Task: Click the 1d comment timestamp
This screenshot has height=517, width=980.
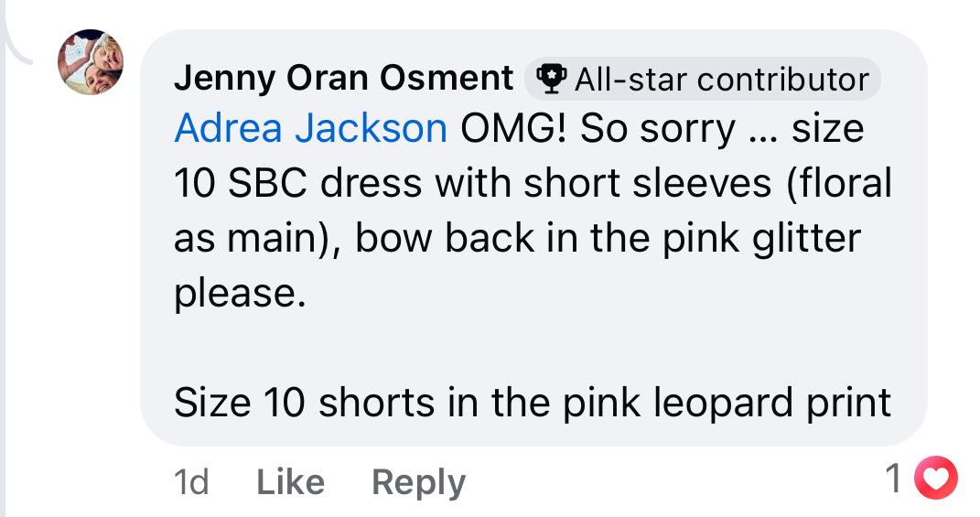Action: pyautogui.click(x=191, y=481)
